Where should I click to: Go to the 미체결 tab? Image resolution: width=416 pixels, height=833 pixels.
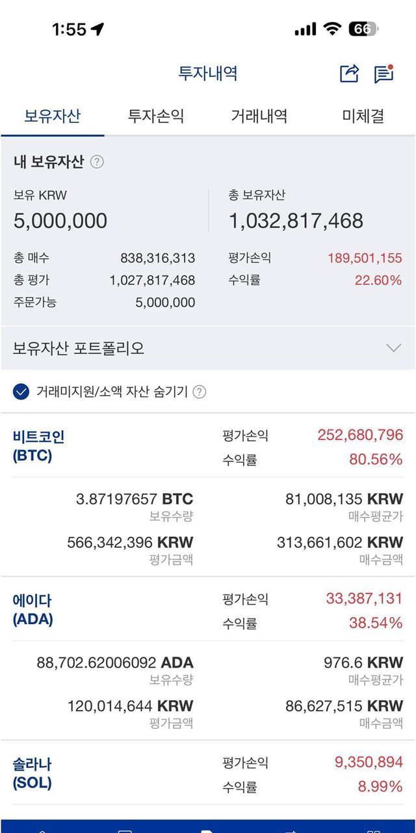click(363, 116)
